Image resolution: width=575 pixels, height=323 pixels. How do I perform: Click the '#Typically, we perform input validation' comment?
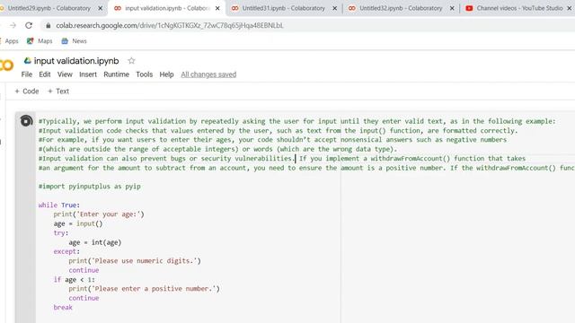(297, 121)
